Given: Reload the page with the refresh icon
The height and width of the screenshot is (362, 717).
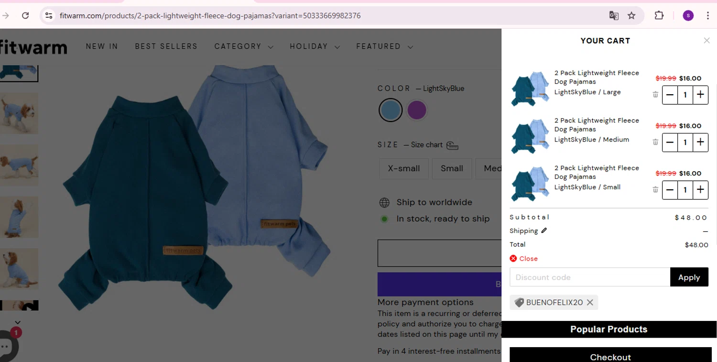Looking at the screenshot, I should [x=25, y=15].
